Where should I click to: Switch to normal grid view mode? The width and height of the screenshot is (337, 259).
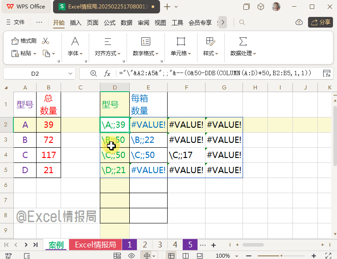point(171,255)
